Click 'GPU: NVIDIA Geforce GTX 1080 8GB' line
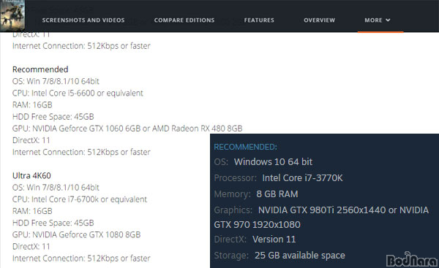 (76, 234)
